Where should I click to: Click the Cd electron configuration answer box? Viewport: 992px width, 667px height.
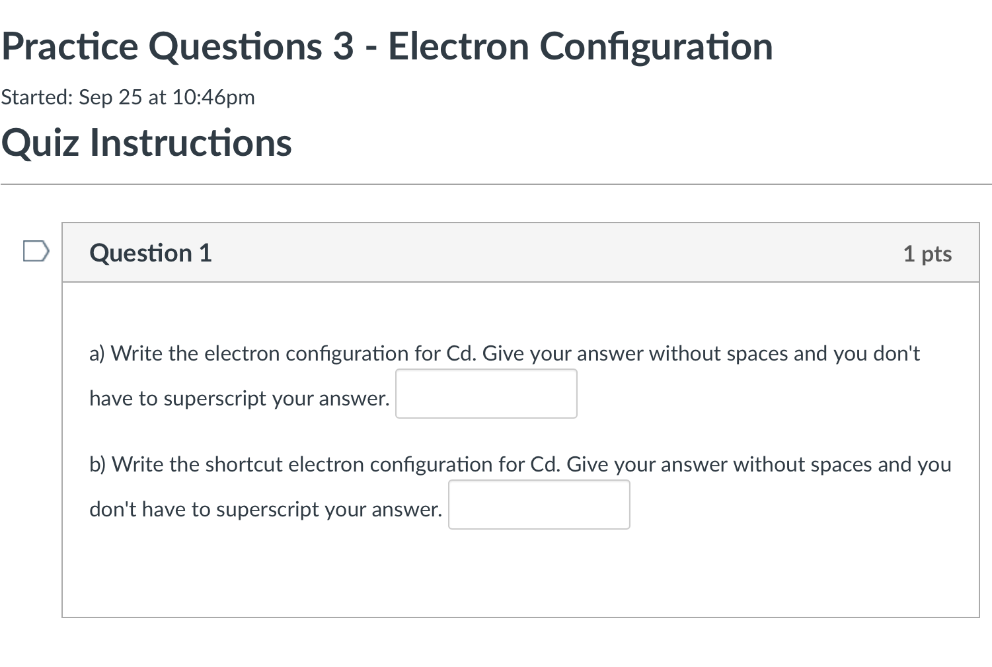tap(486, 394)
